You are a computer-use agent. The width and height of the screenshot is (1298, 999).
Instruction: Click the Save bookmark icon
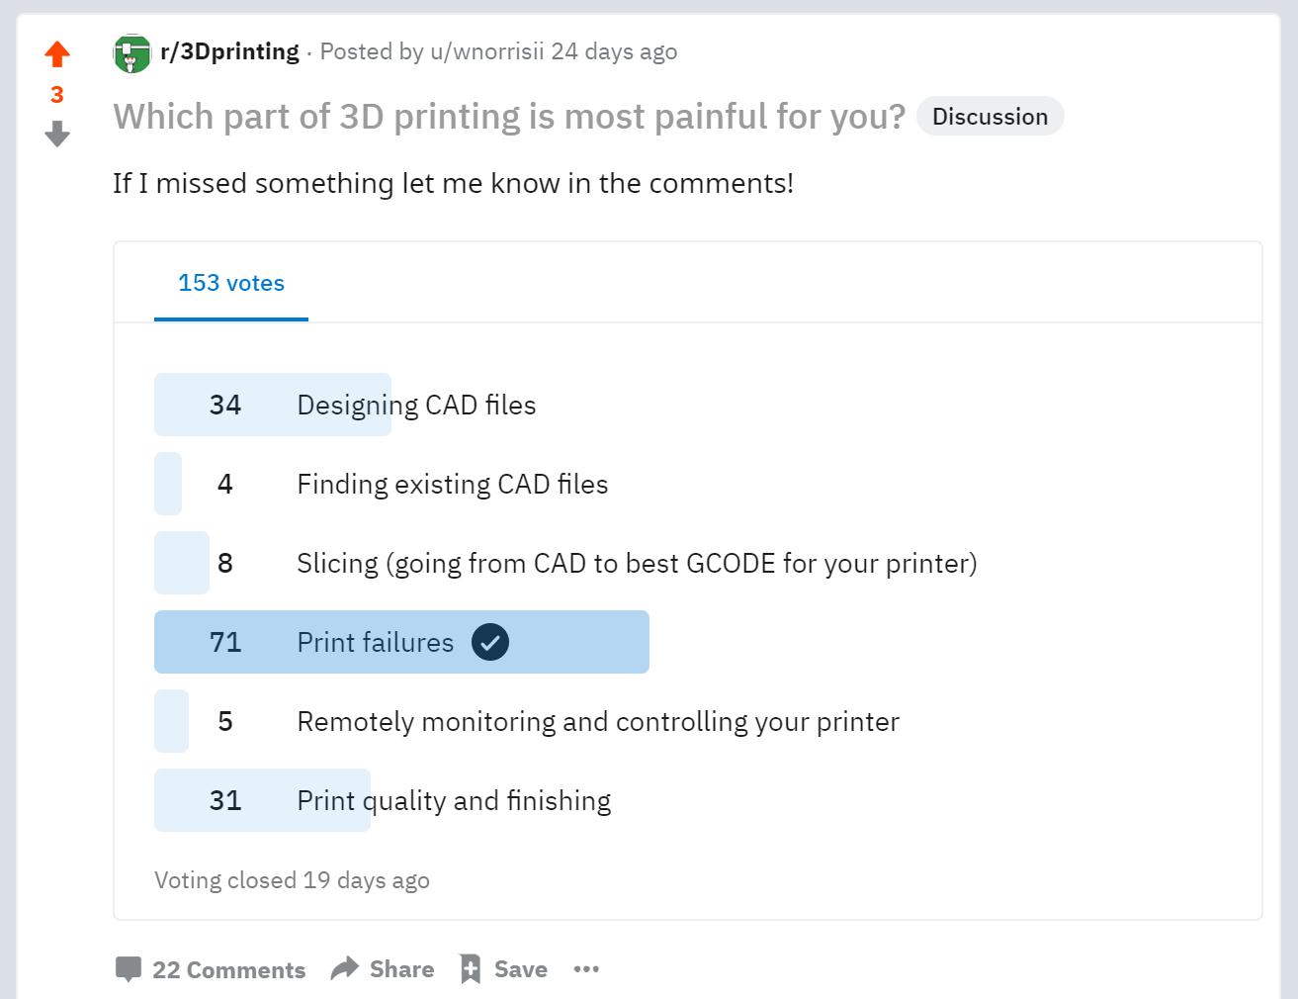click(471, 969)
